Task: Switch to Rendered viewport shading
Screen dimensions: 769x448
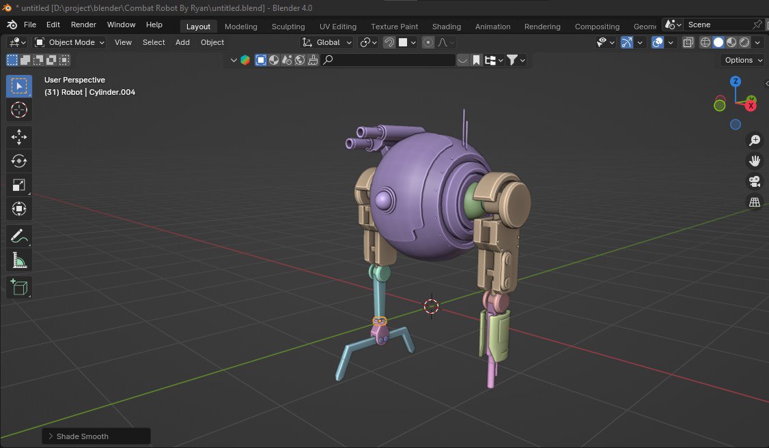Action: click(x=744, y=42)
